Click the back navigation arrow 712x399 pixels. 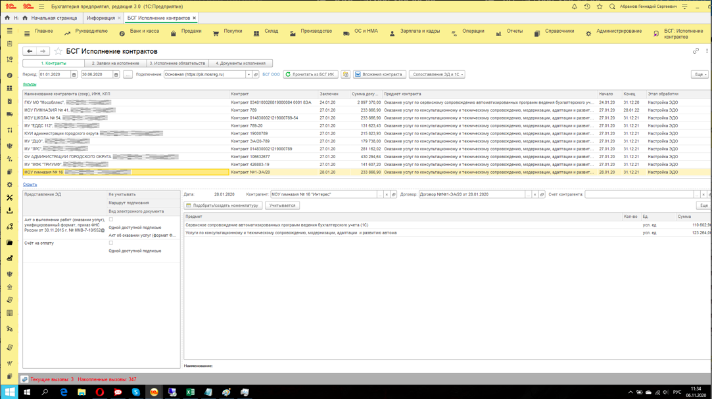[30, 51]
